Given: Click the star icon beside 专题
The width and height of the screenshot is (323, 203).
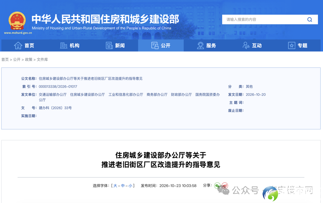Looking at the screenshot, I should (292, 46).
